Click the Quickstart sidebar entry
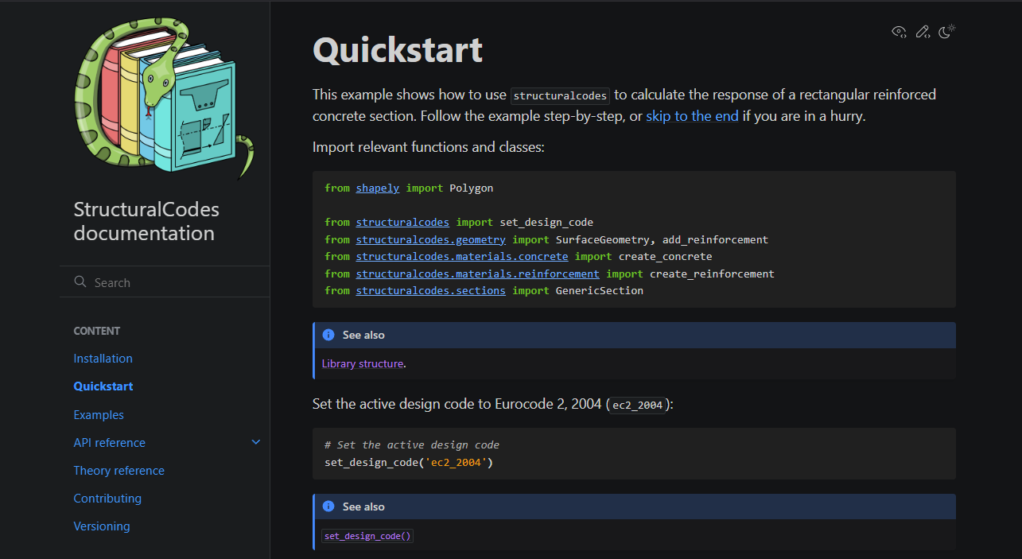 (x=103, y=386)
